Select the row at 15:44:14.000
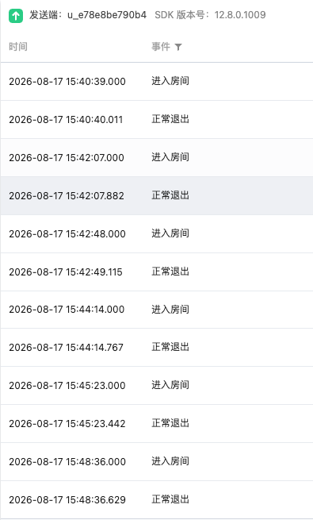 click(x=157, y=310)
